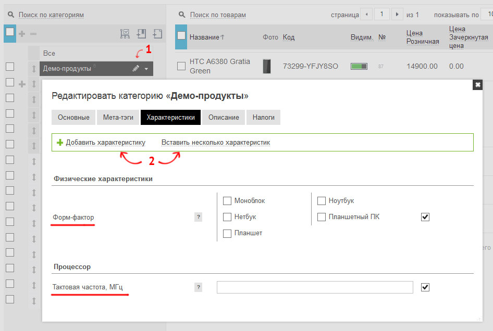Tick the Ноутбук checkbox
This screenshot has width=493, height=331.
pyautogui.click(x=322, y=201)
